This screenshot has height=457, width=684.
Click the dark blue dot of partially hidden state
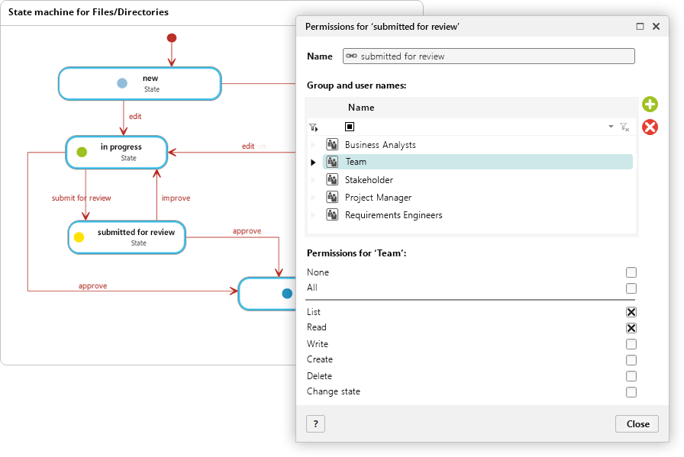(287, 294)
